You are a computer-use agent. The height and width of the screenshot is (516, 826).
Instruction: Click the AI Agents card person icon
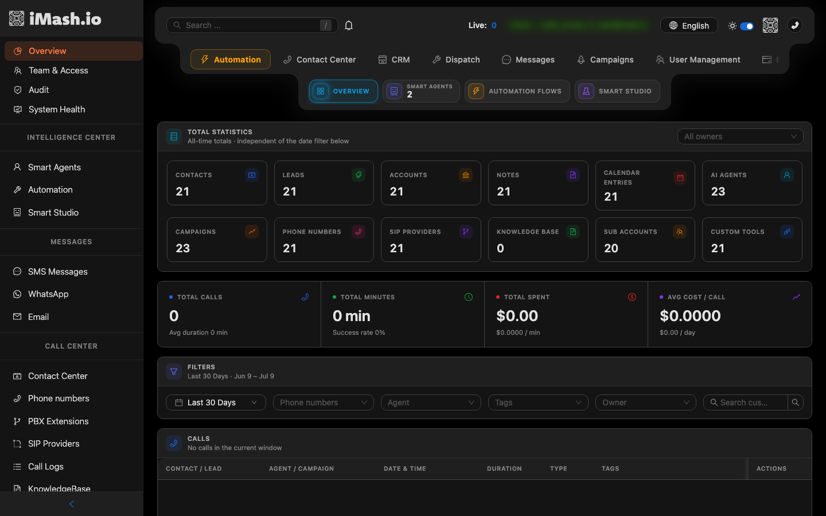(x=787, y=175)
